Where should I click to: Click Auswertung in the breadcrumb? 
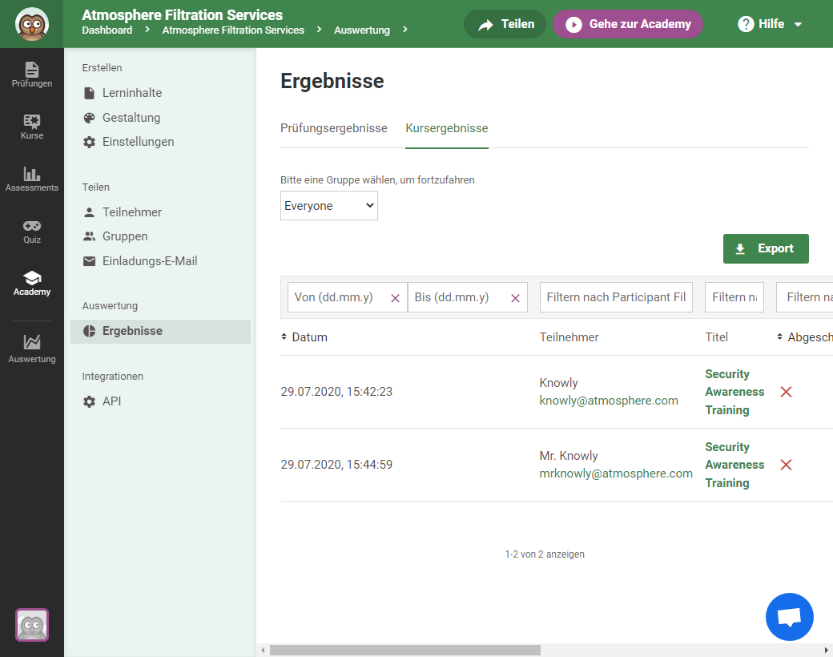(362, 30)
